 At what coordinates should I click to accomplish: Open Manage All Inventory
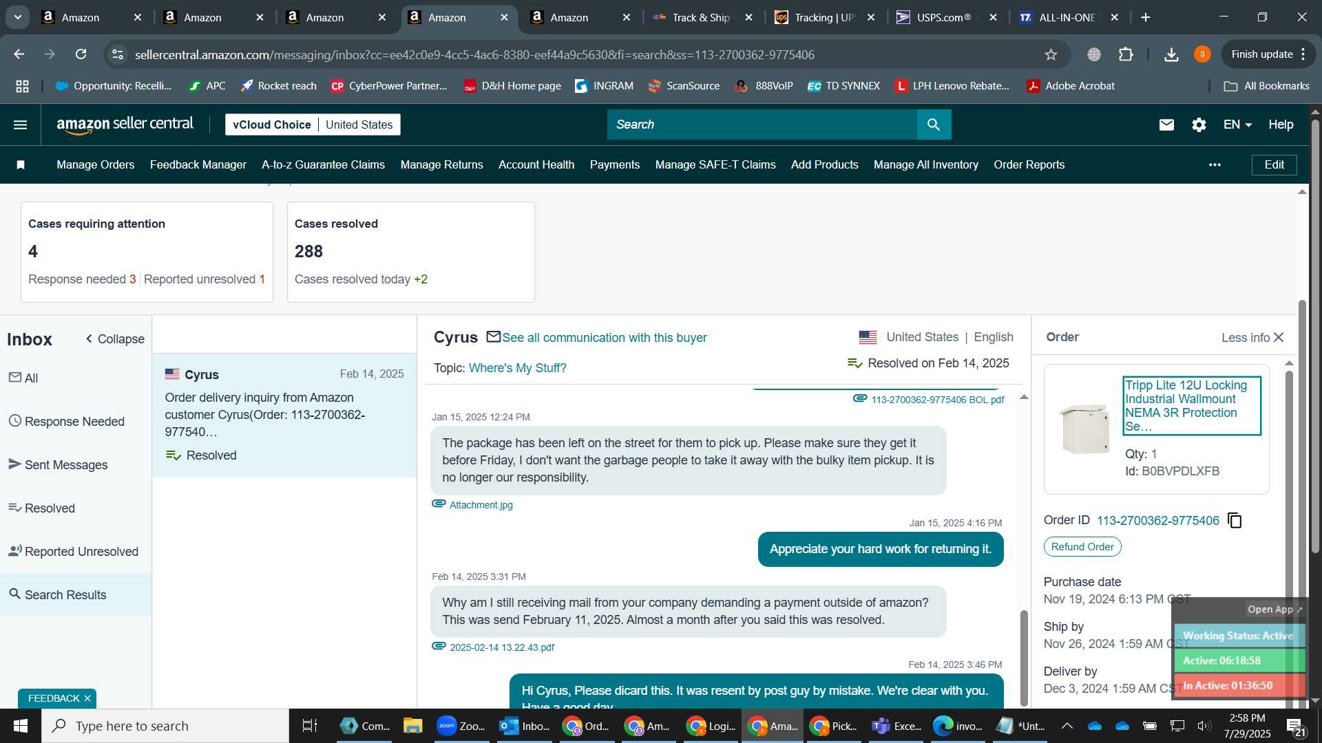(925, 164)
